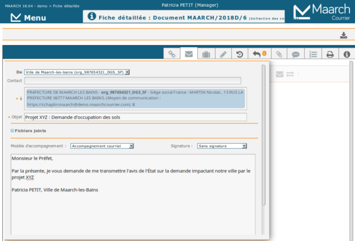Open the linked documents (chain) tab
This screenshot has width=355, height=241.
(172, 54)
